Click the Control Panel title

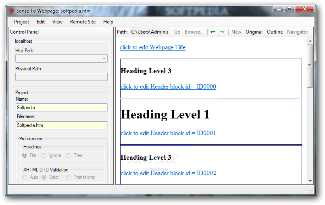tap(24, 32)
